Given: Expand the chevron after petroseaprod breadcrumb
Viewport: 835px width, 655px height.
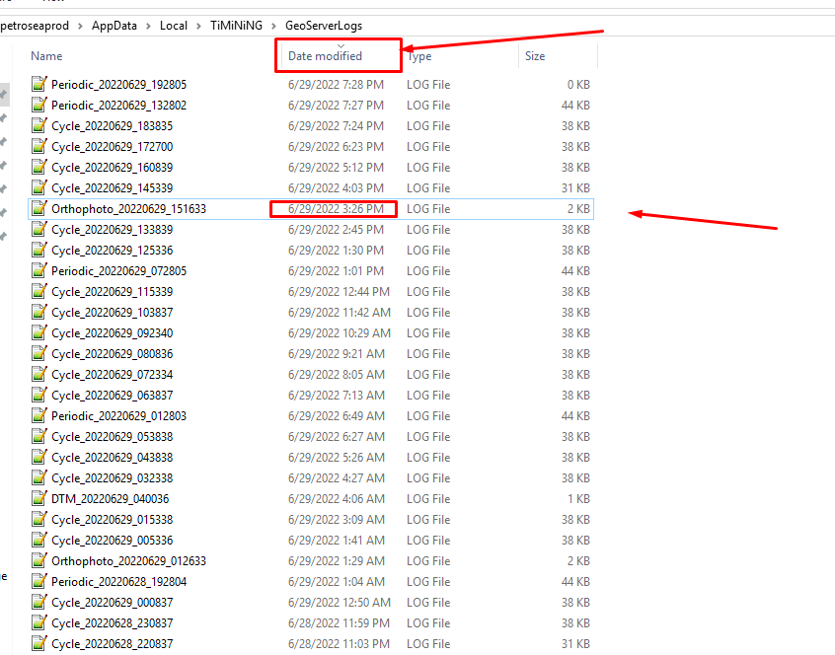Looking at the screenshot, I should click(x=80, y=26).
